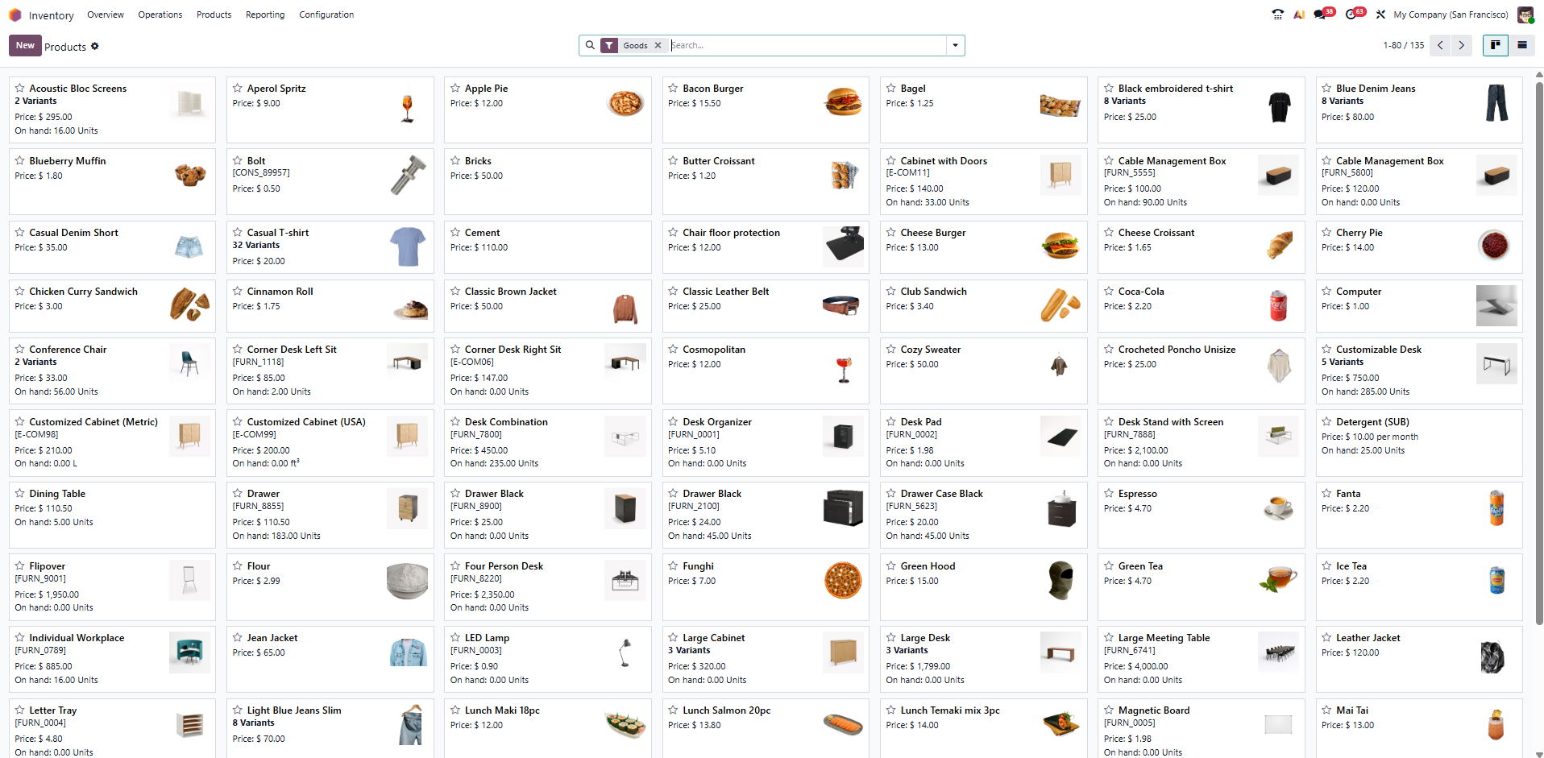Switch to list view layout
Image resolution: width=1544 pixels, height=758 pixels.
[x=1522, y=45]
